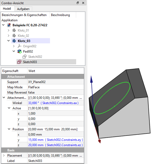Expand the Placement property row
This screenshot has height=164, width=157.
click(3, 156)
